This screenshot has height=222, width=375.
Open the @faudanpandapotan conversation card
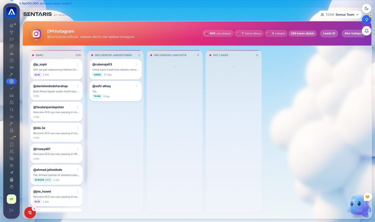click(57, 111)
